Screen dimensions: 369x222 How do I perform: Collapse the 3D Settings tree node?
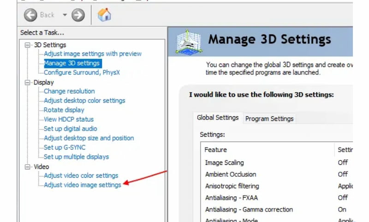28,45
